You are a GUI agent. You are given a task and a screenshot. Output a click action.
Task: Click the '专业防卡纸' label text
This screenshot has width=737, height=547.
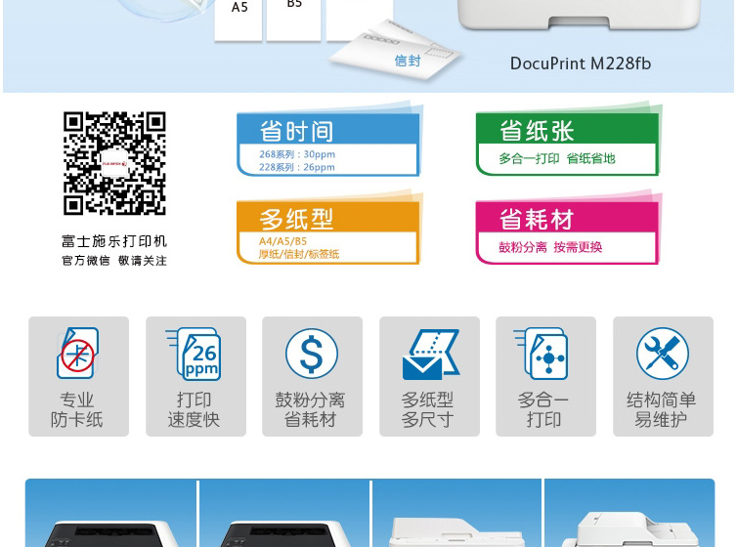point(77,410)
